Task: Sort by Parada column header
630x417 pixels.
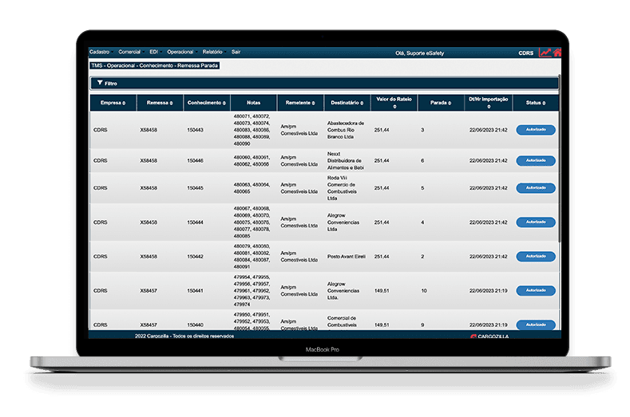Action: coord(440,103)
